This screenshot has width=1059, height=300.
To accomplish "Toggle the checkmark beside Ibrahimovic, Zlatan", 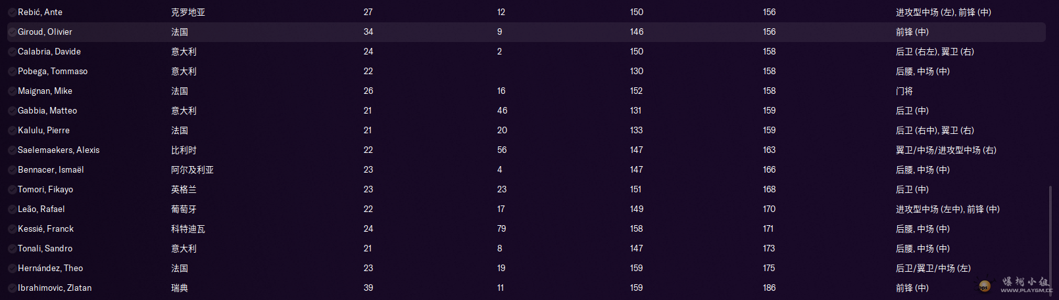I will point(12,288).
